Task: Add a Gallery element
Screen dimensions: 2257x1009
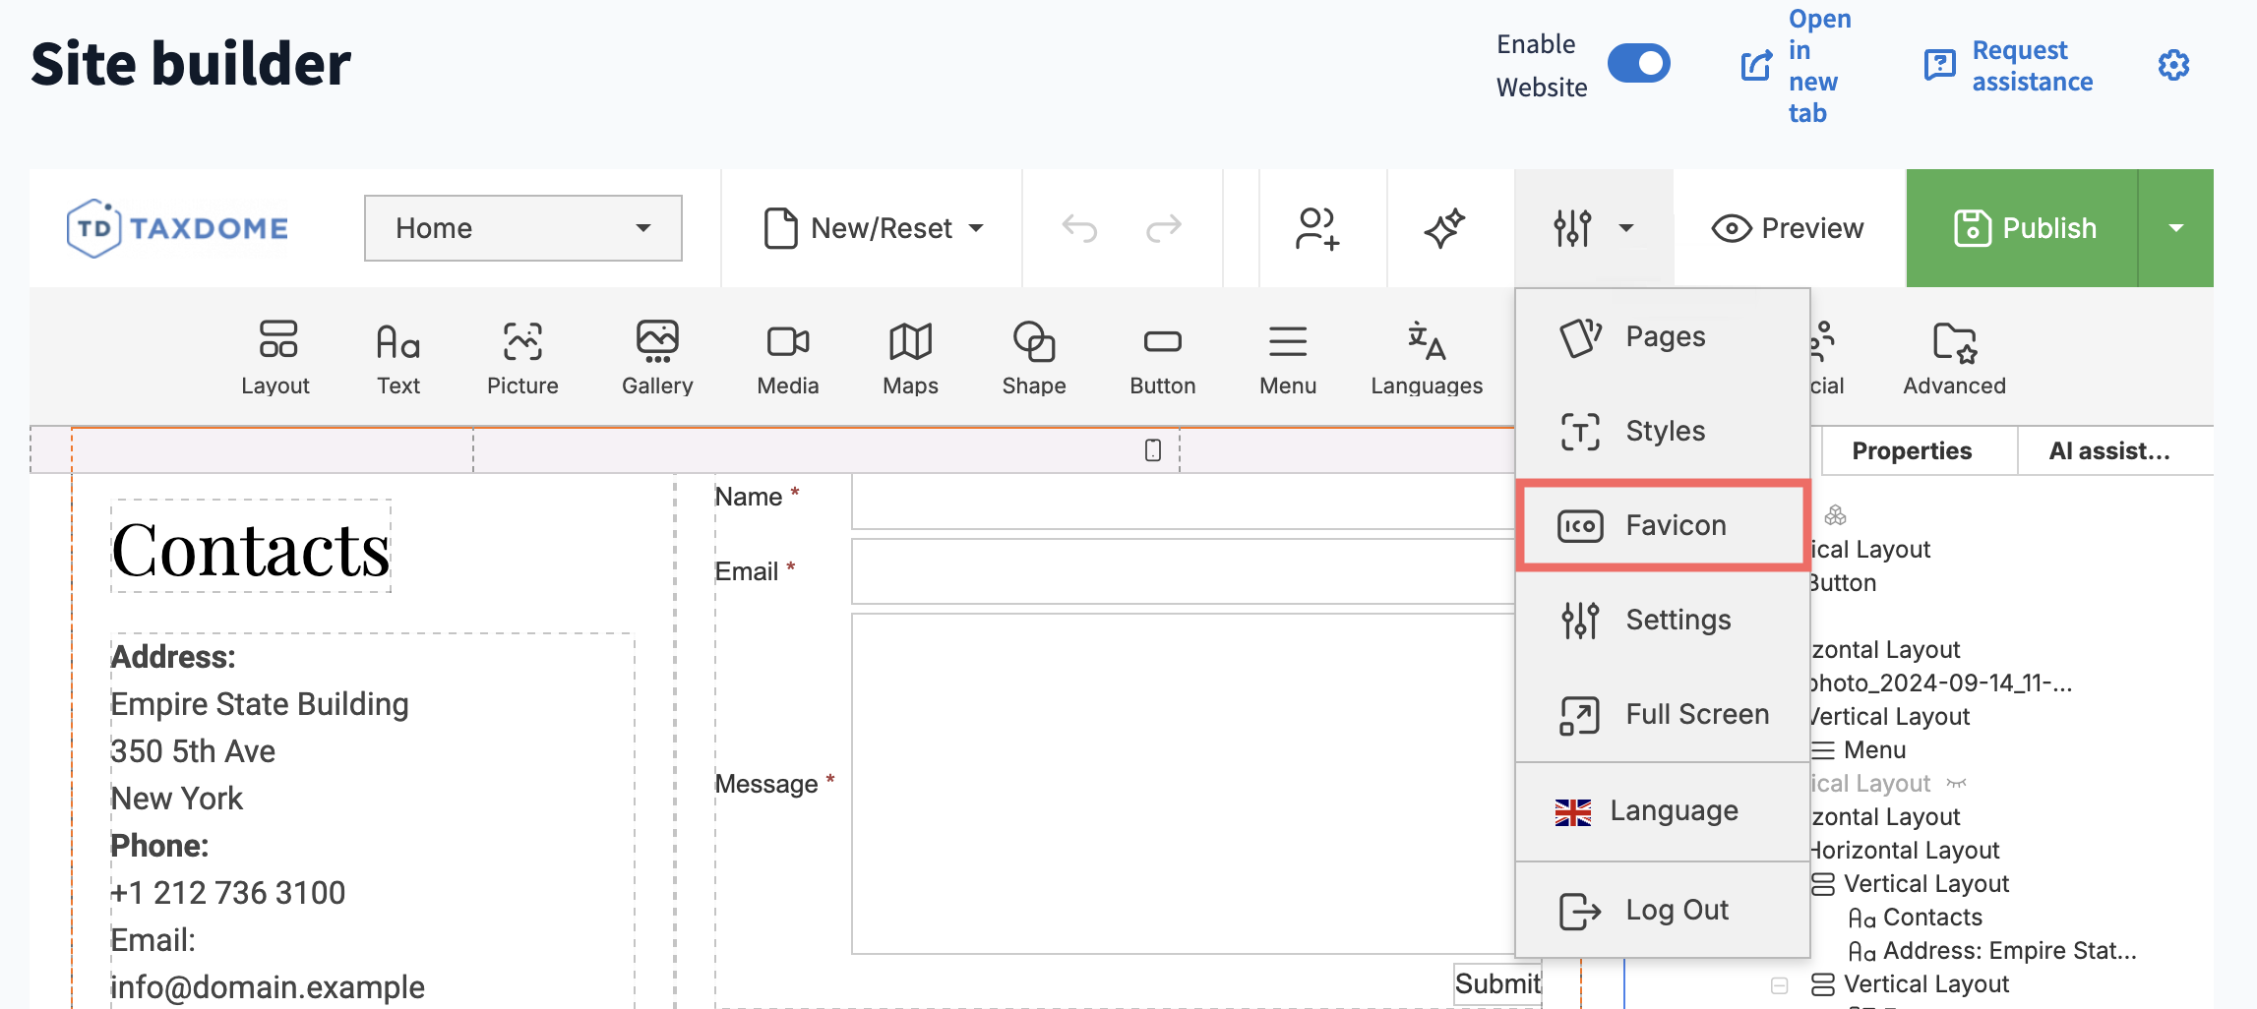Action: 657,358
